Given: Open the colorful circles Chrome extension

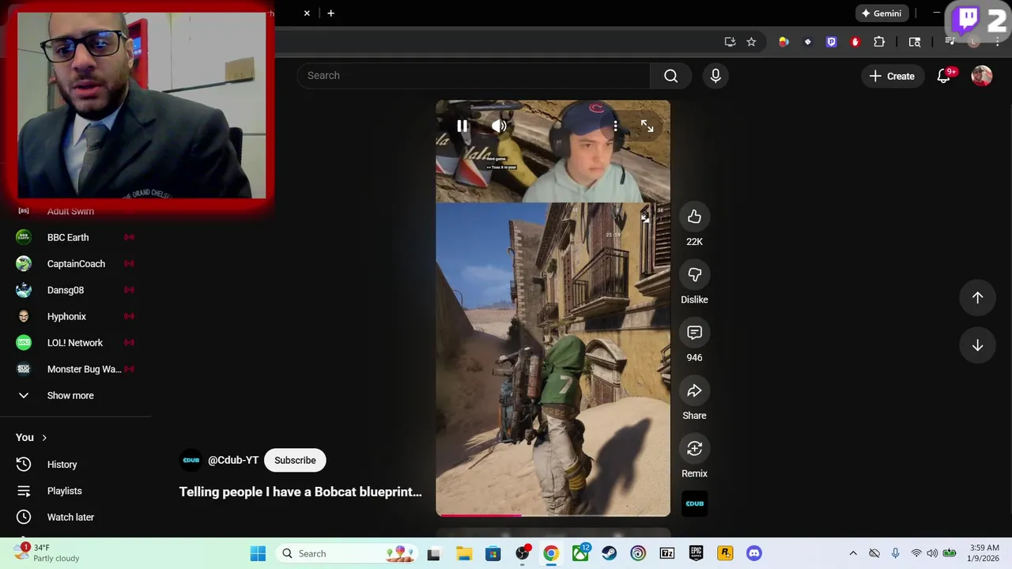Looking at the screenshot, I should [x=784, y=42].
